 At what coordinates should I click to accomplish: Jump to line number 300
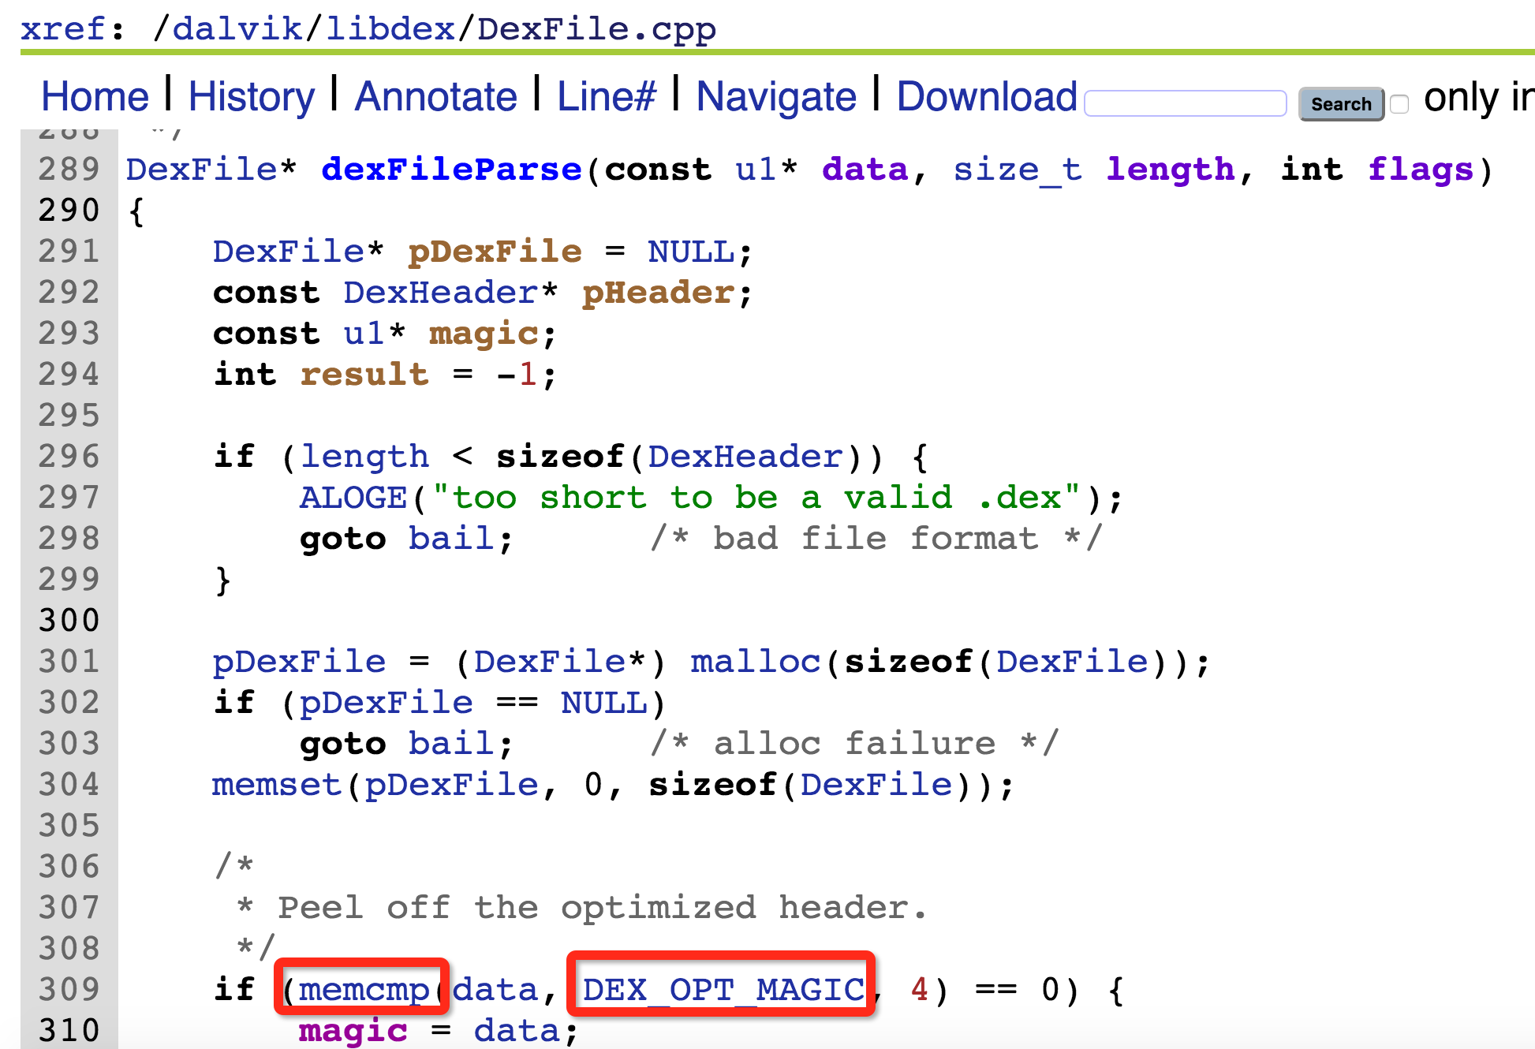click(x=69, y=621)
